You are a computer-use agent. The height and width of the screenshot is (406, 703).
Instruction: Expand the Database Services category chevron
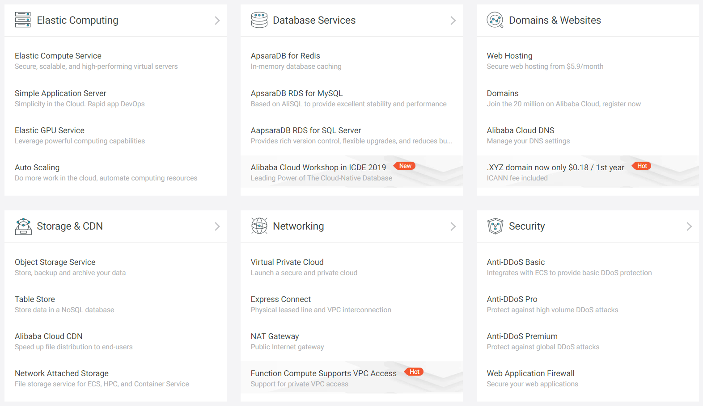[453, 21]
